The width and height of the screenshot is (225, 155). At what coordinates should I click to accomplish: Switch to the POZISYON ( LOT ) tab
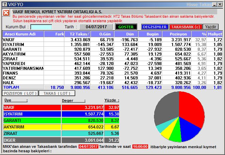tap(20, 93)
